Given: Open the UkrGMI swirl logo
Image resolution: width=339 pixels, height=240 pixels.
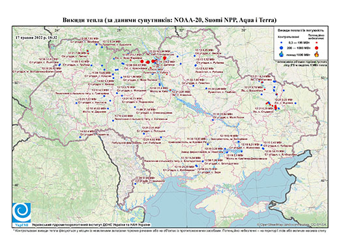Looking at the screenshot, I should click(x=22, y=213).
